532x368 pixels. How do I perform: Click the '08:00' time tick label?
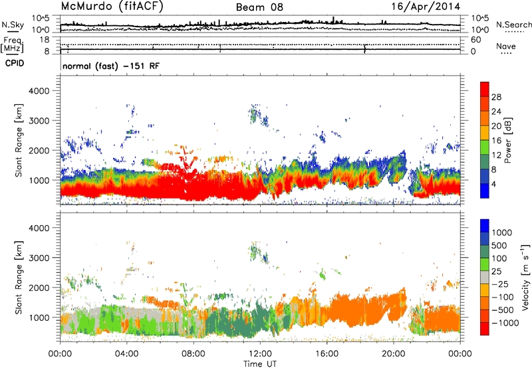click(194, 354)
